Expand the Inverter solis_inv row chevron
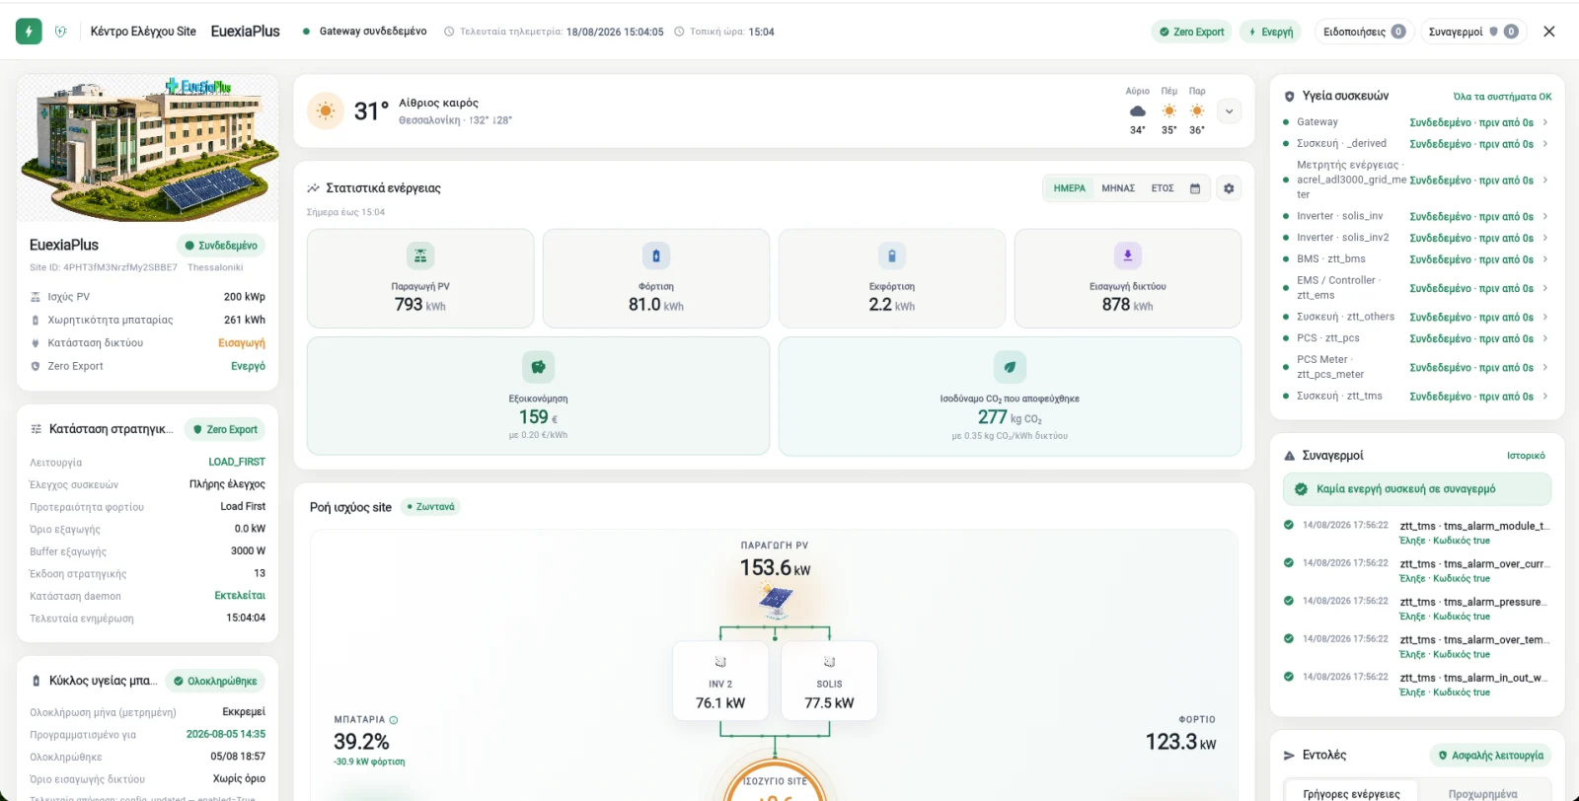 (1544, 216)
